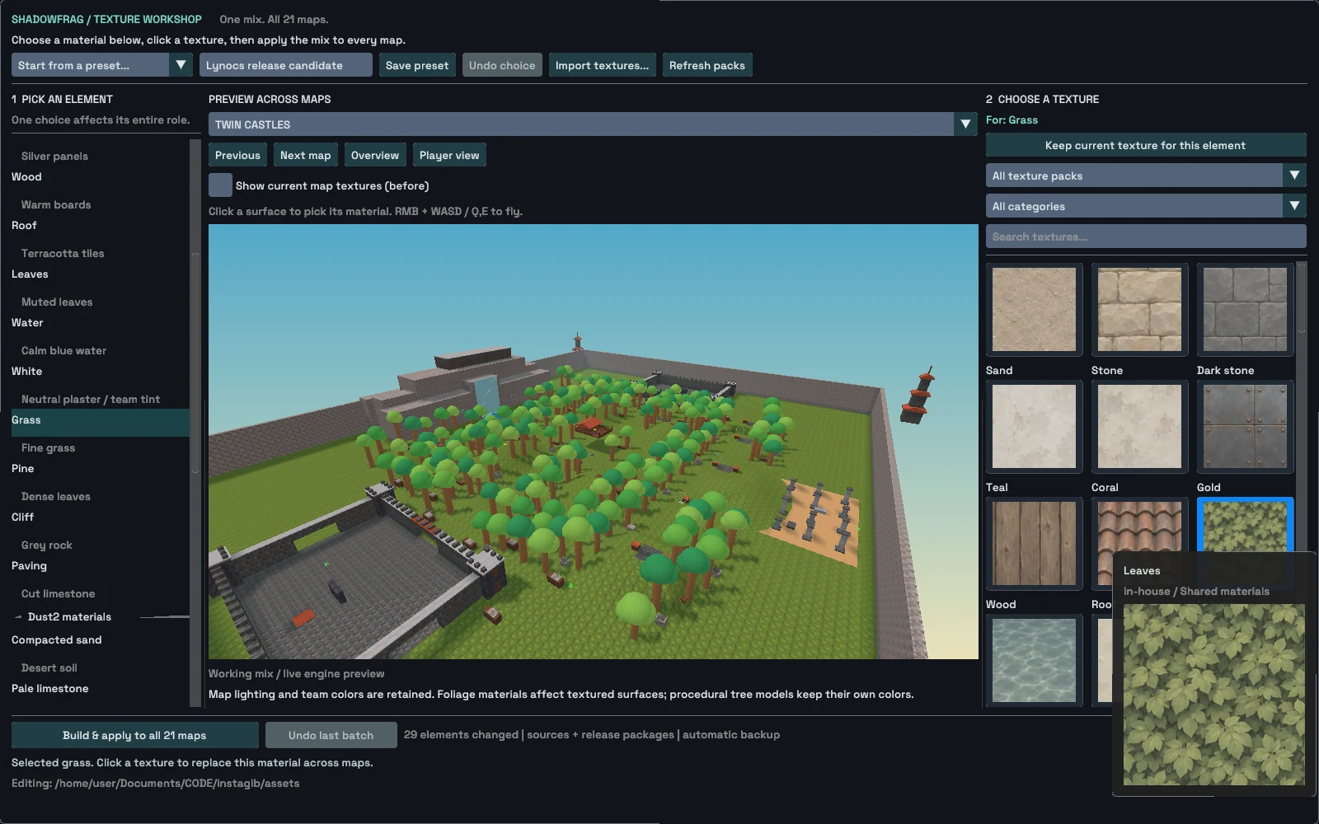
Task: Open the All texture packs dropdown
Action: tap(1146, 176)
